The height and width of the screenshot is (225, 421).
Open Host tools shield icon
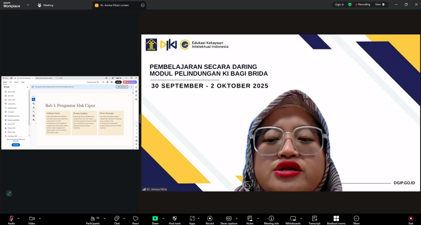tap(174, 219)
